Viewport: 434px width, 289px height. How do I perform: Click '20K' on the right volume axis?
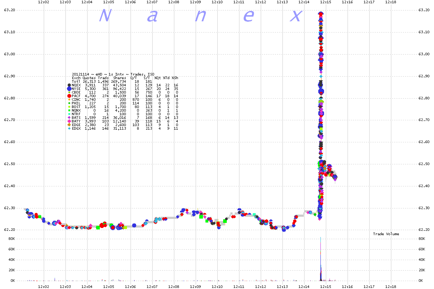(x=421, y=270)
